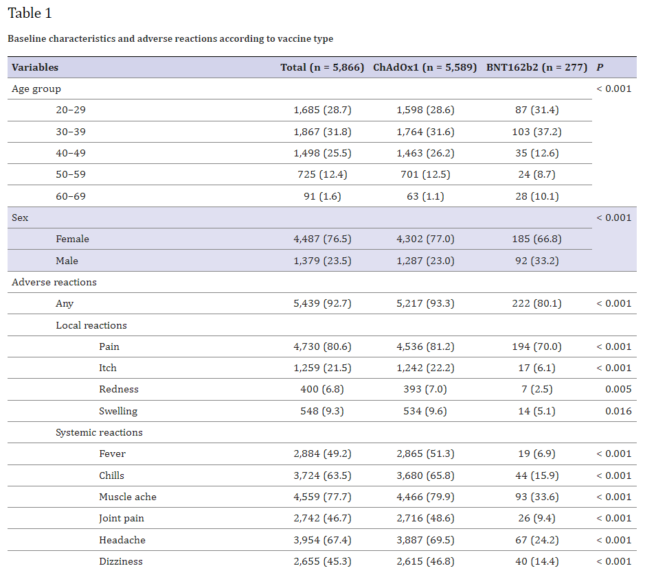Viewport: 645px width, 577px height.
Task: Click the 'Chills' row label
Action: [111, 476]
